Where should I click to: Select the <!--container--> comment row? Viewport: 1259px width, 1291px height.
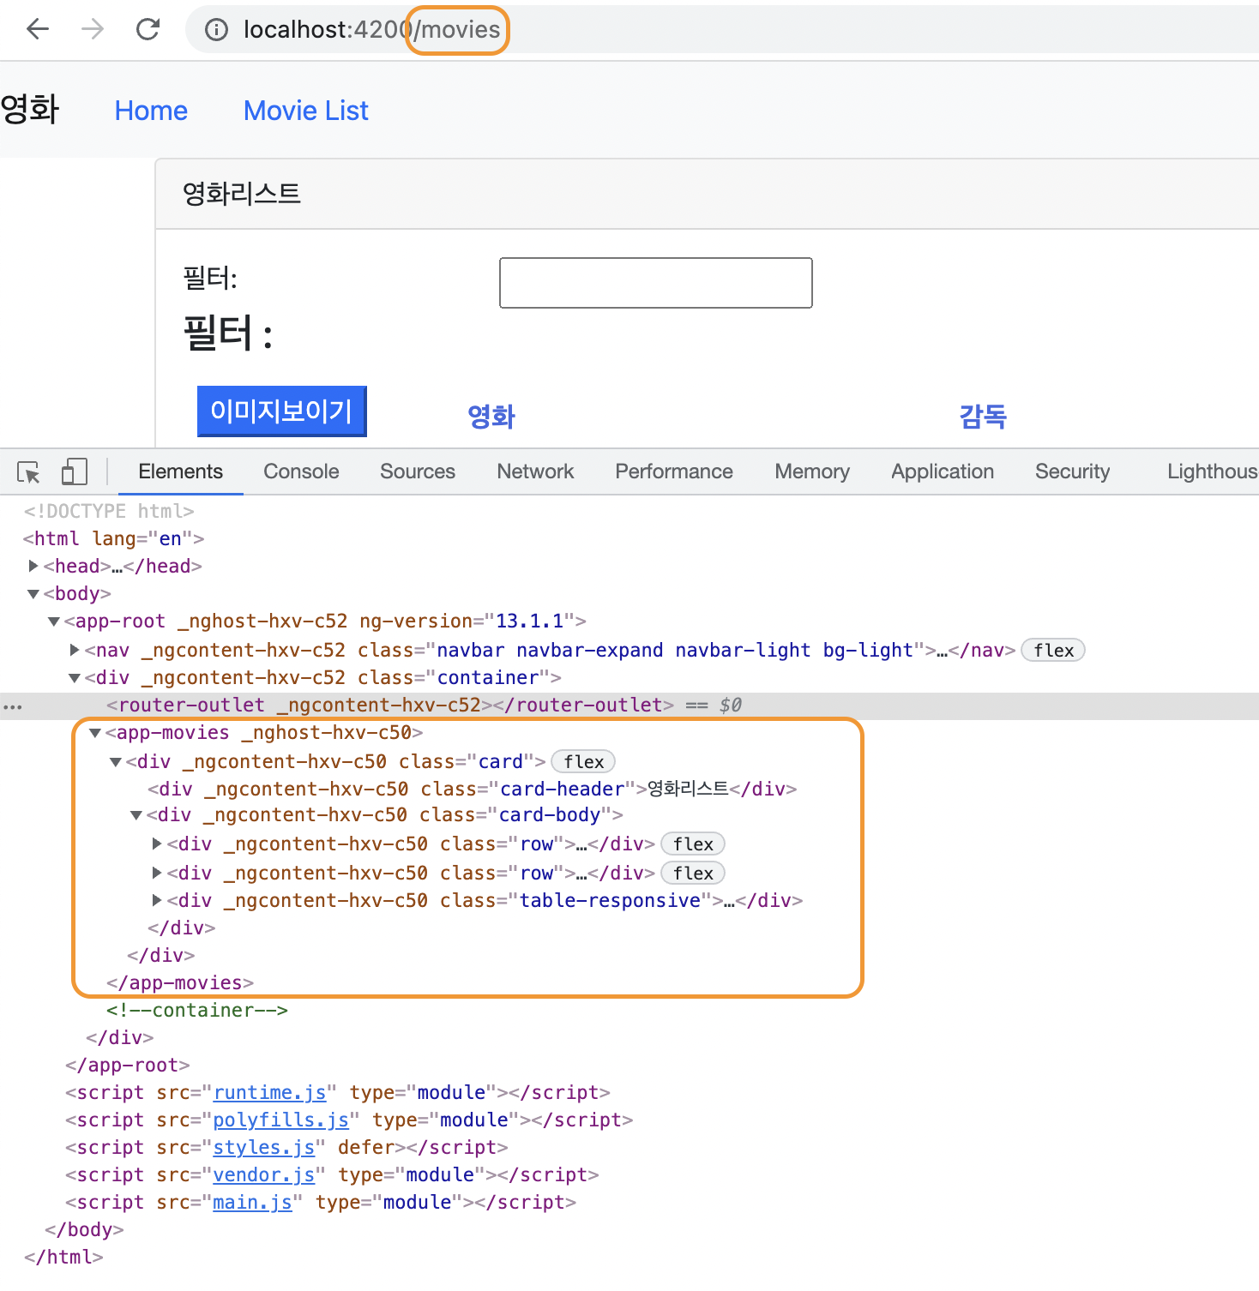pyautogui.click(x=197, y=1011)
